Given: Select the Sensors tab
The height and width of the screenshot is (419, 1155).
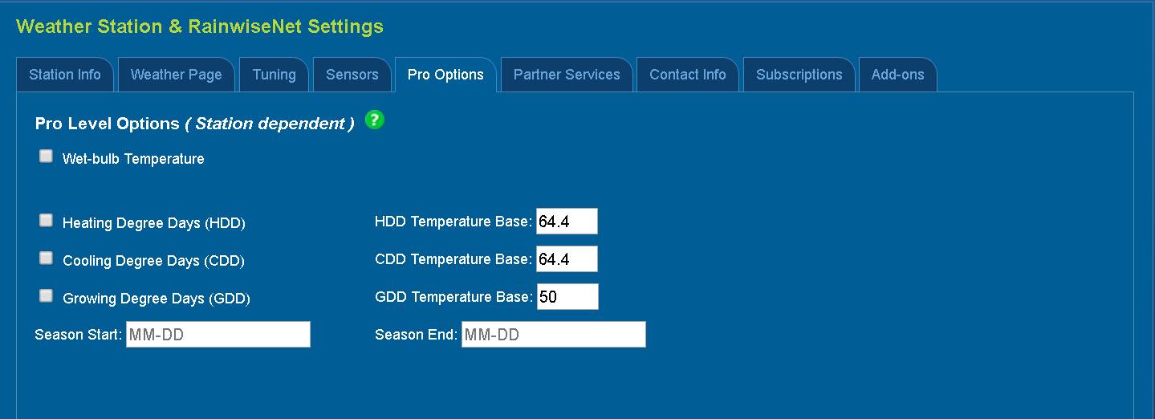Looking at the screenshot, I should (352, 75).
